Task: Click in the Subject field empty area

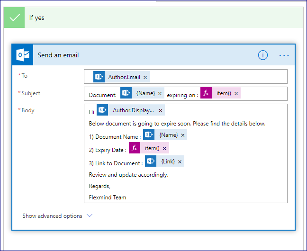Action: 263,94
